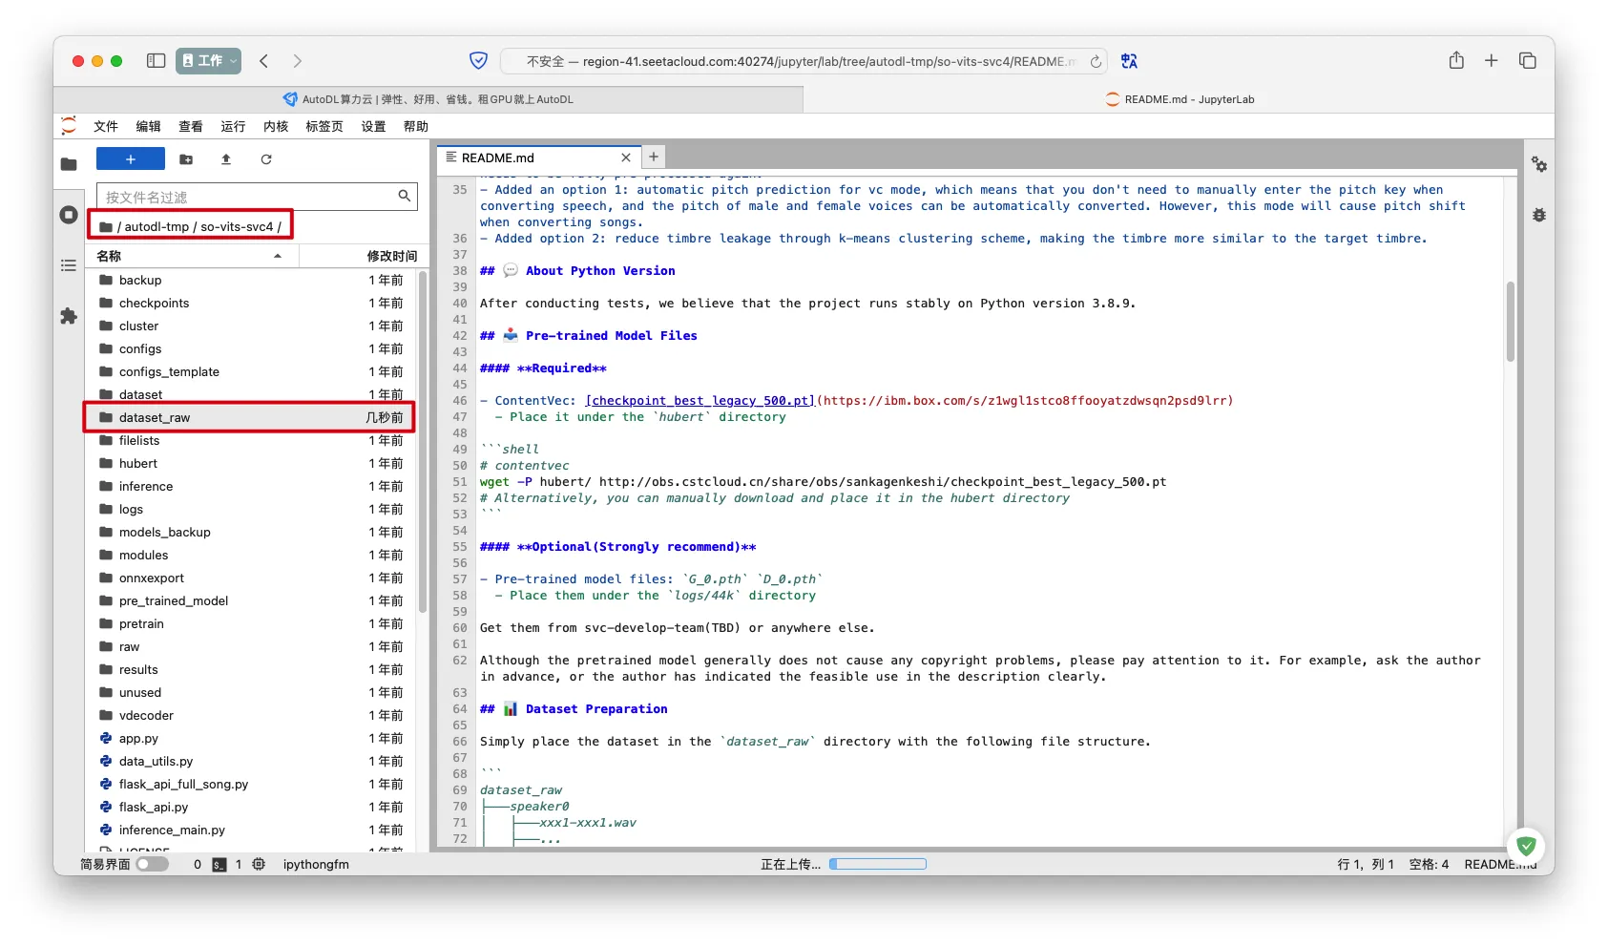Click the Safari sidebar toggle icon
This screenshot has width=1608, height=946.
[x=157, y=61]
